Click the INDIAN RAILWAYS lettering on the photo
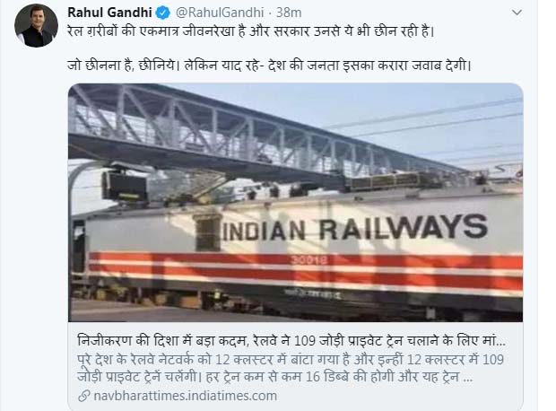 pyautogui.click(x=356, y=229)
